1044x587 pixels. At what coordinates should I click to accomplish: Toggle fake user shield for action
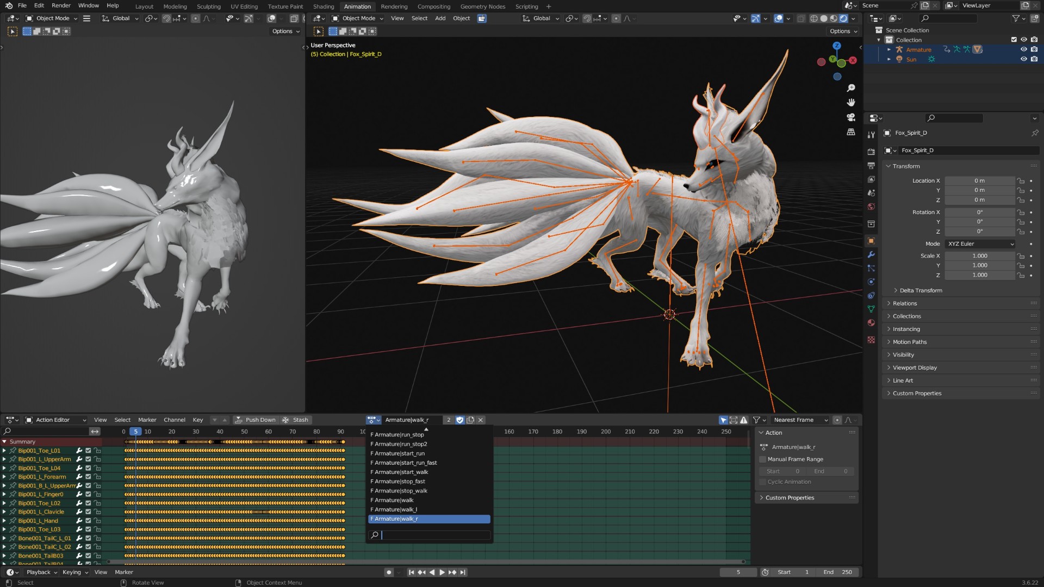[460, 420]
